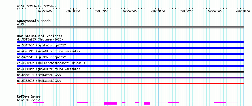Select the blue bar under nsv5459513
The height and width of the screenshot is (106, 252).
click(131, 60)
